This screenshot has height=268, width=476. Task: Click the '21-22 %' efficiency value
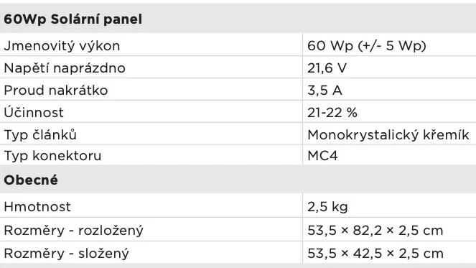click(x=332, y=113)
